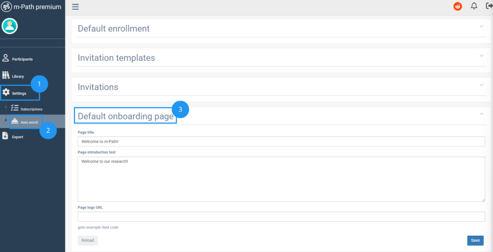This screenshot has height=252, width=493.
Task: Click the Settings gear item
Action: click(x=18, y=93)
